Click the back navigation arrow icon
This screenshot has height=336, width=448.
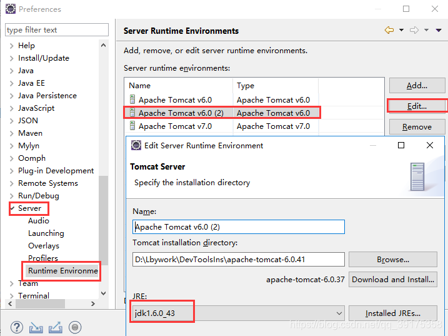pyautogui.click(x=389, y=30)
